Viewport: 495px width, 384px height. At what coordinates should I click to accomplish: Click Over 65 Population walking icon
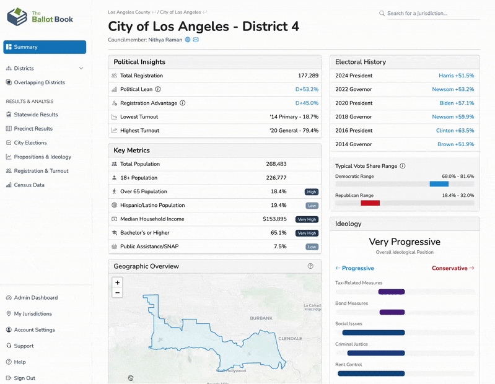pyautogui.click(x=114, y=191)
